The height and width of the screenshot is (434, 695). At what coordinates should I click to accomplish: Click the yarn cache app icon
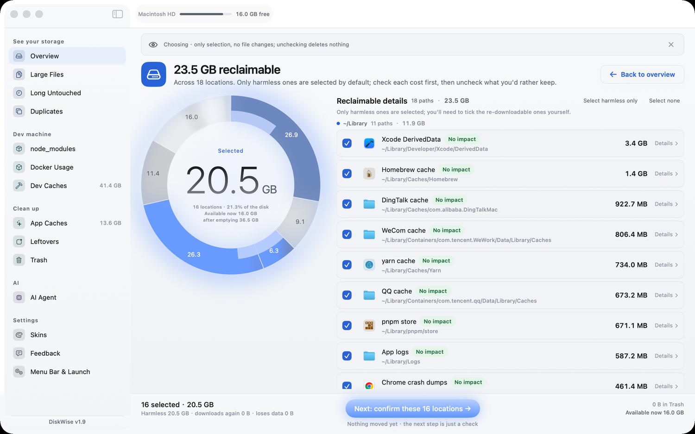pos(369,265)
